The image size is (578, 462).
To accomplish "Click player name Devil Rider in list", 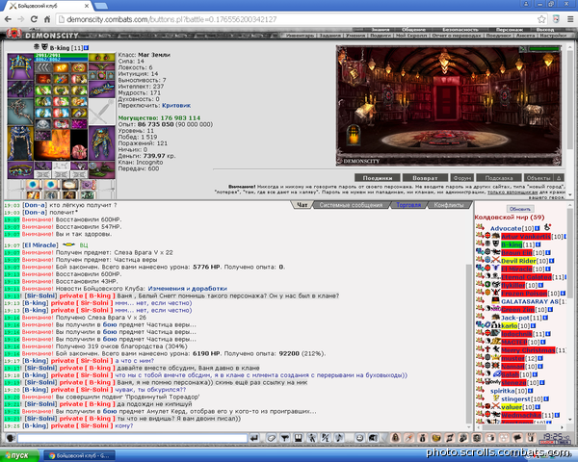I will 518,261.
